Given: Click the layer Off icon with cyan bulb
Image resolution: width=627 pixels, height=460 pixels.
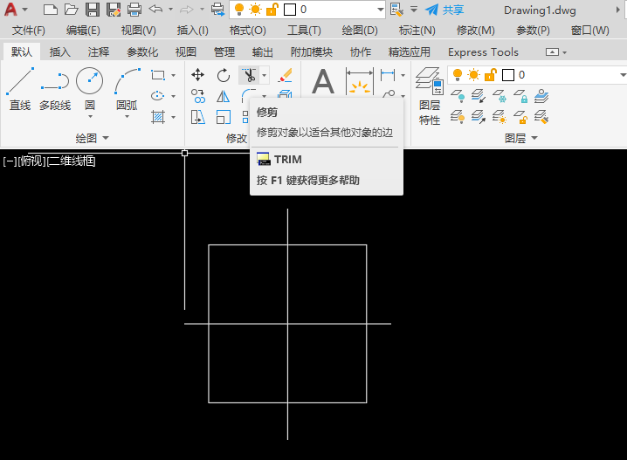Looking at the screenshot, I should tap(458, 96).
